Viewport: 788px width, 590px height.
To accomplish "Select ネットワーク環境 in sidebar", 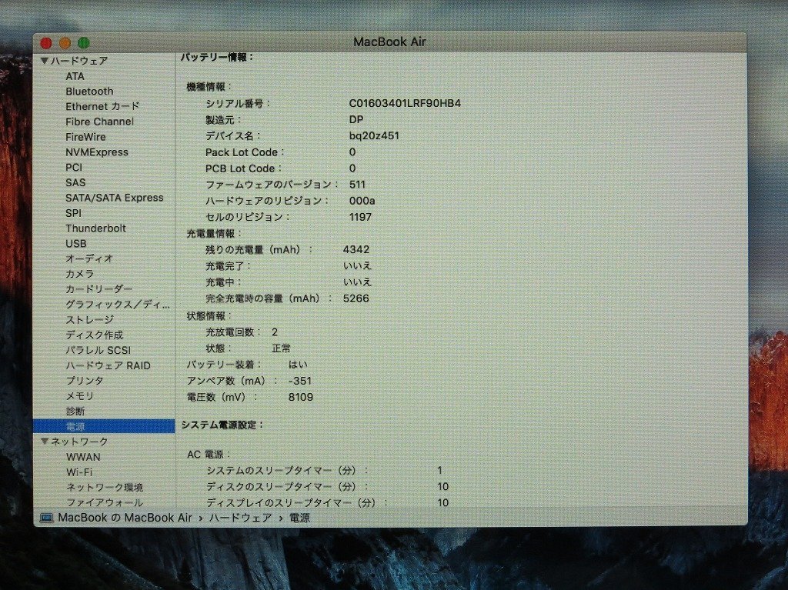I will click(x=105, y=488).
